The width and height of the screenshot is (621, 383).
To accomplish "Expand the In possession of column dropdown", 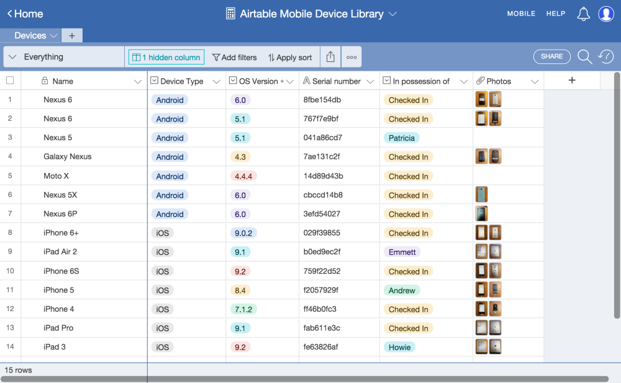I will coord(463,81).
